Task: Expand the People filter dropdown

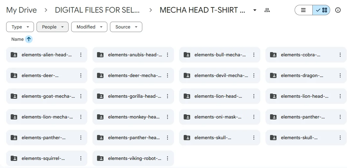Action: point(52,27)
